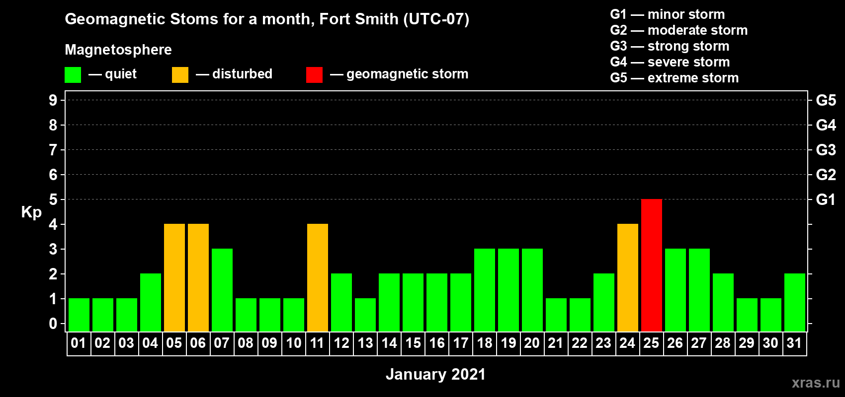Viewport: 845px width, 397px height.
Task: Click the January 2021 axis caption
Action: point(436,374)
